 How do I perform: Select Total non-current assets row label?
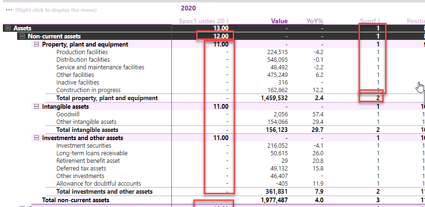tap(76, 200)
